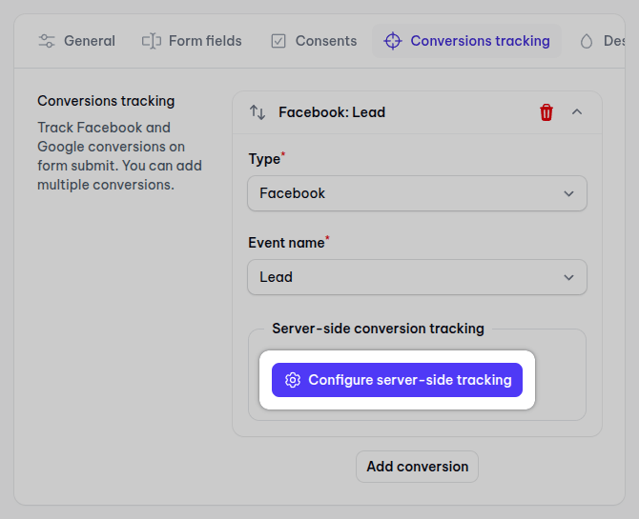Click Configure server-side tracking button
Screen dimensions: 639x519
[397, 380]
